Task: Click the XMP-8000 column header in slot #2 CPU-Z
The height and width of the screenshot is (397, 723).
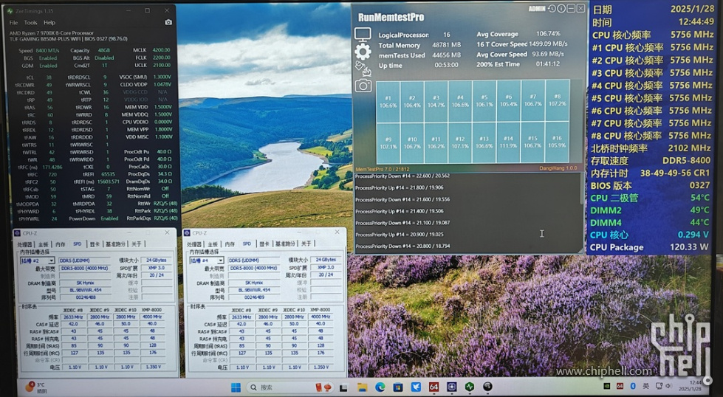Action: pyautogui.click(x=151, y=310)
